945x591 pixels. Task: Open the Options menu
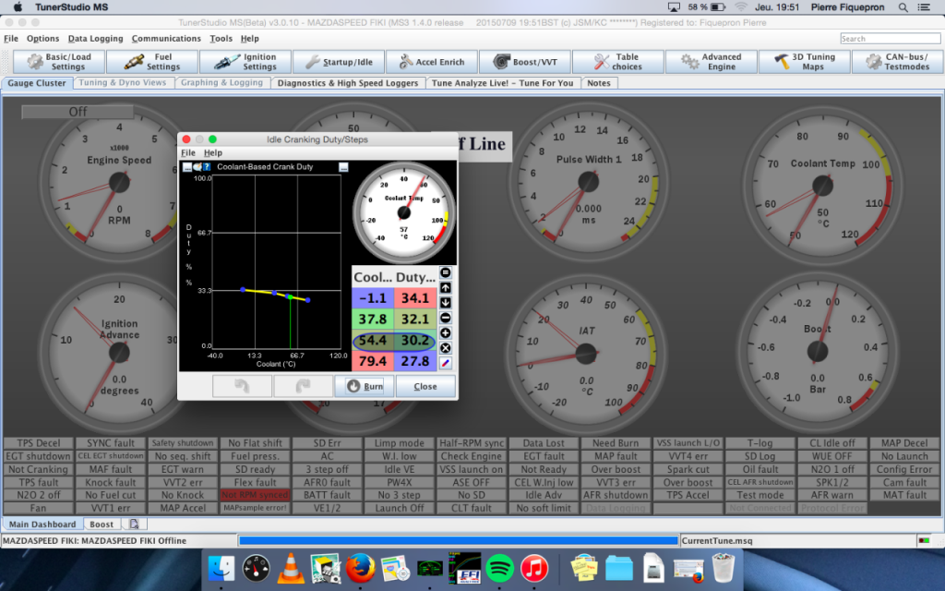(42, 38)
